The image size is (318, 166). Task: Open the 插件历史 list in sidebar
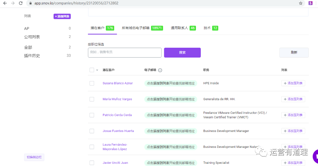tap(32, 56)
